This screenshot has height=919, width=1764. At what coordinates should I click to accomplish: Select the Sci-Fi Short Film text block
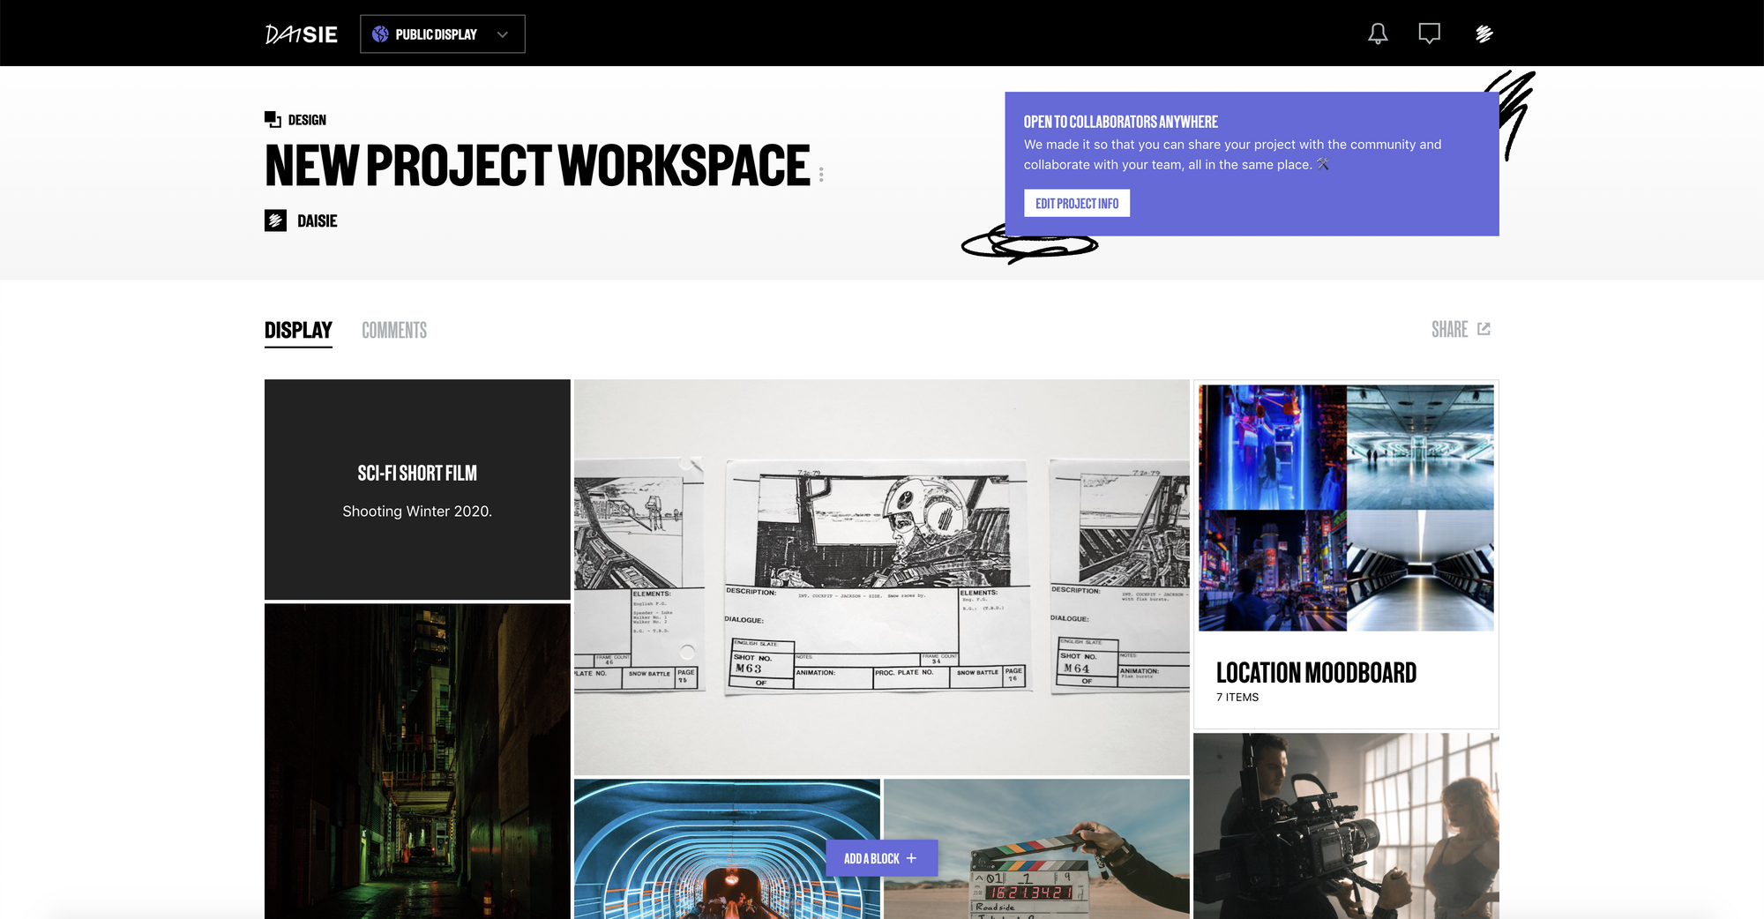click(x=417, y=489)
